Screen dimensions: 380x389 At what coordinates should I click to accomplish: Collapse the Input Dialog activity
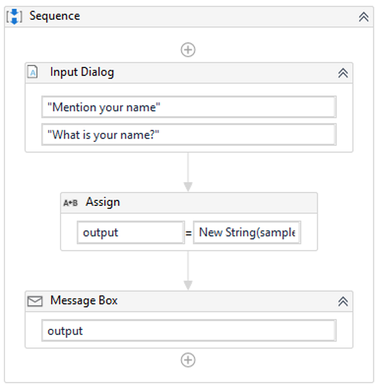point(343,73)
